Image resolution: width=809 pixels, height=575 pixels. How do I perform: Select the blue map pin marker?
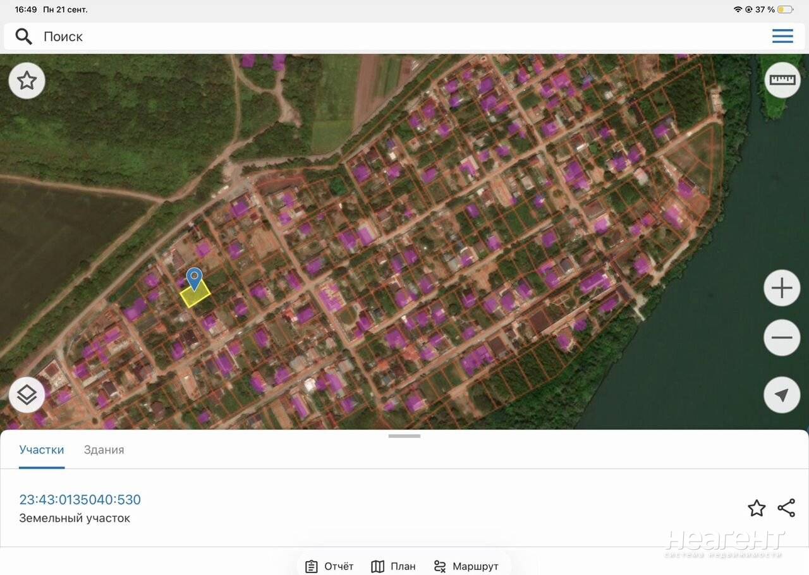195,279
